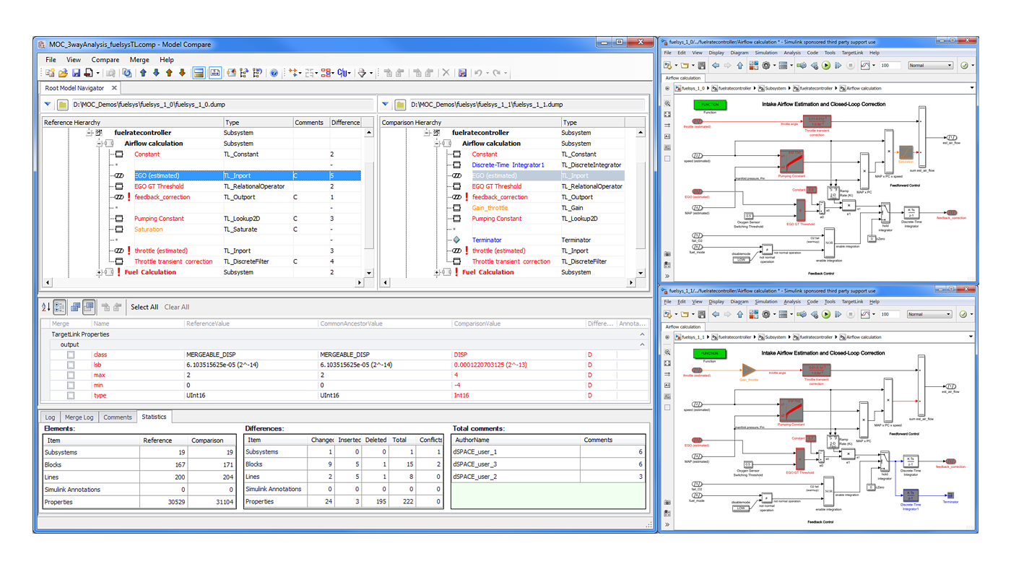Open the reference file path dropdown arrow
The image size is (1011, 569).
(x=48, y=105)
